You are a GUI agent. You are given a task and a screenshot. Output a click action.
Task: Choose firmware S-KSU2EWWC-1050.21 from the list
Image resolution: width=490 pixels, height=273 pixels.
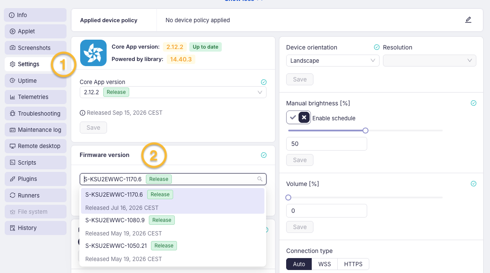[x=172, y=252]
